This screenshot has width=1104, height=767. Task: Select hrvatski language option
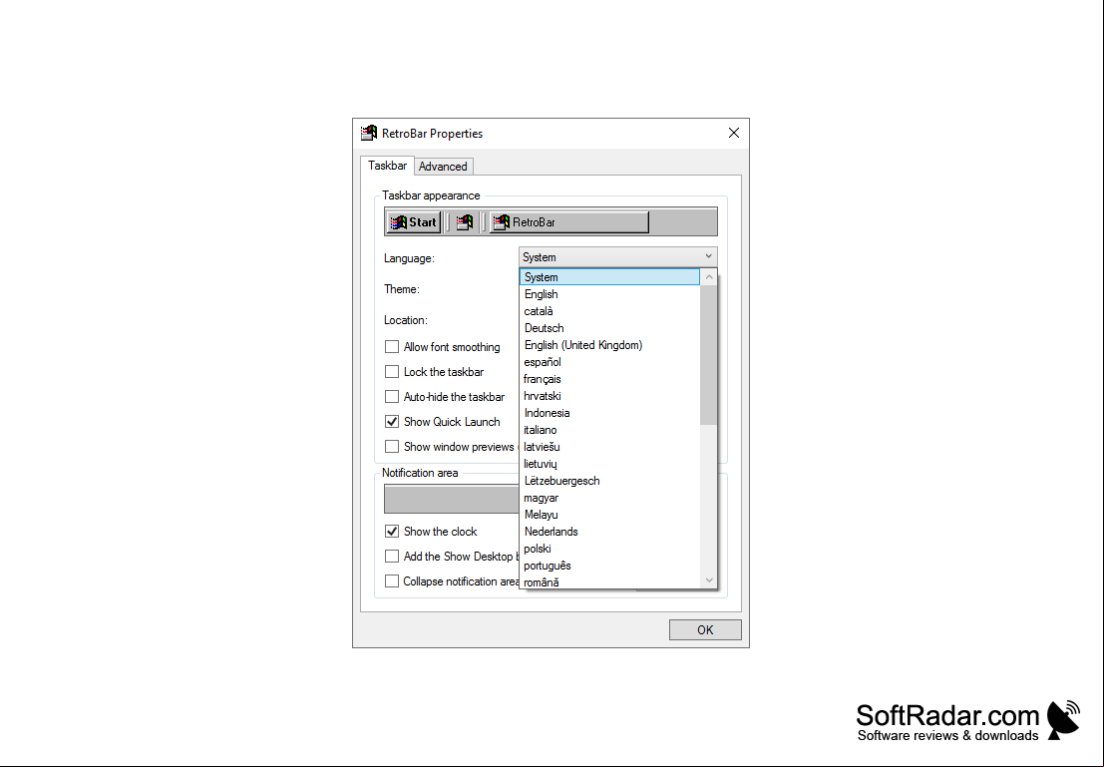(609, 396)
